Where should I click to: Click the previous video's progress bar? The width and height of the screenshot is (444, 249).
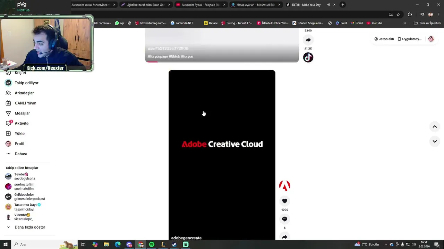(x=222, y=62)
